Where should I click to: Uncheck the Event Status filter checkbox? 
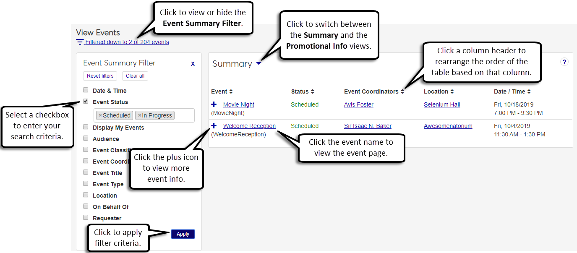pos(86,101)
